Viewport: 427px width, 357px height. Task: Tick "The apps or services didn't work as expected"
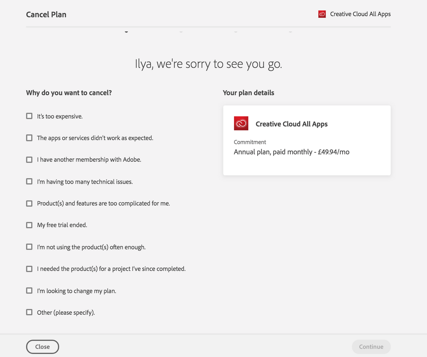click(29, 138)
